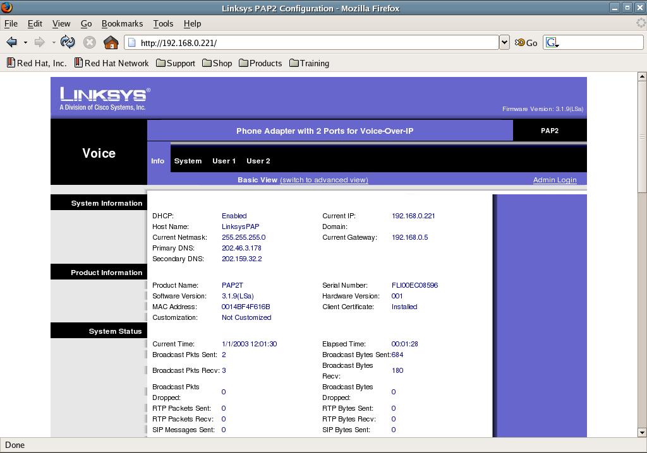Switch to the User 1 tab
The height and width of the screenshot is (453, 647).
tap(224, 161)
